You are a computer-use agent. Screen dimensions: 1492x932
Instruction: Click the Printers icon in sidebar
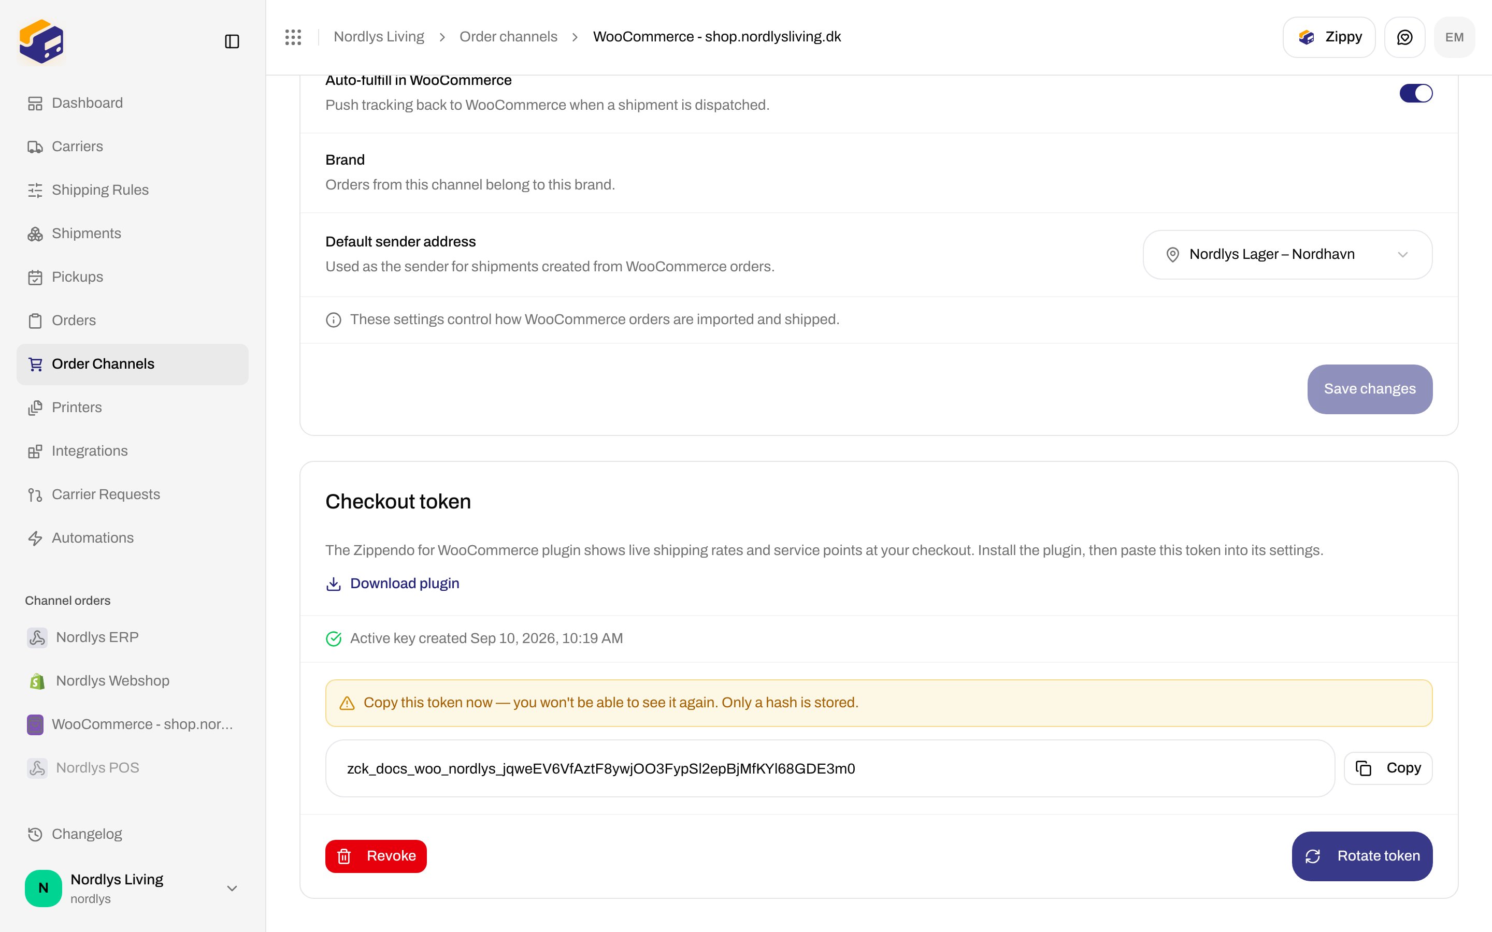[x=35, y=407]
